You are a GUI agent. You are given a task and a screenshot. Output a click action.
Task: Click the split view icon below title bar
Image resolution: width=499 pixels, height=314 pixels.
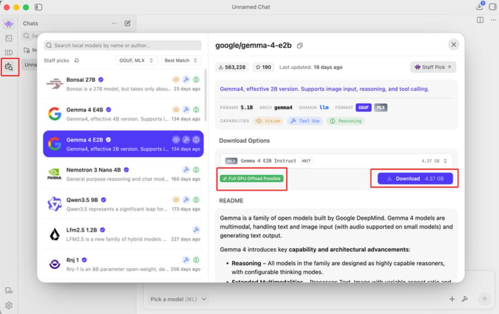click(480, 20)
